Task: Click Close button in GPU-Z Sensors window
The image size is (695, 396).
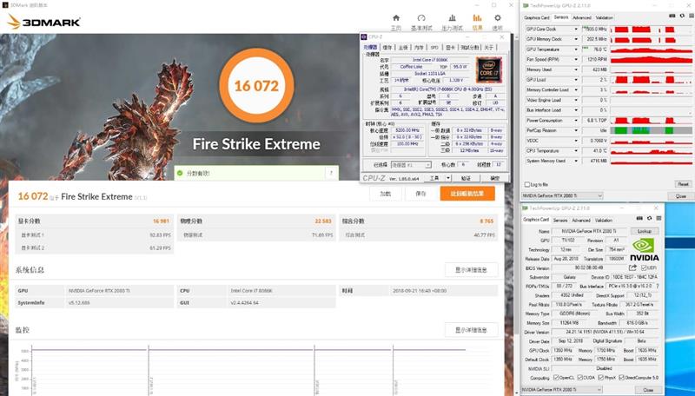Action: pos(681,195)
